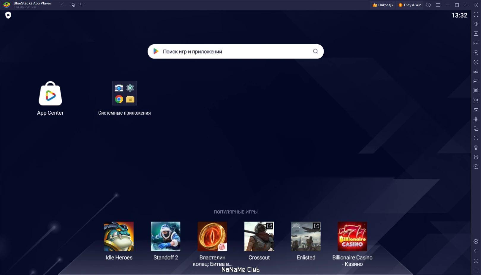Toggle the mouse cursor lock icon
481x275 pixels.
click(476, 34)
